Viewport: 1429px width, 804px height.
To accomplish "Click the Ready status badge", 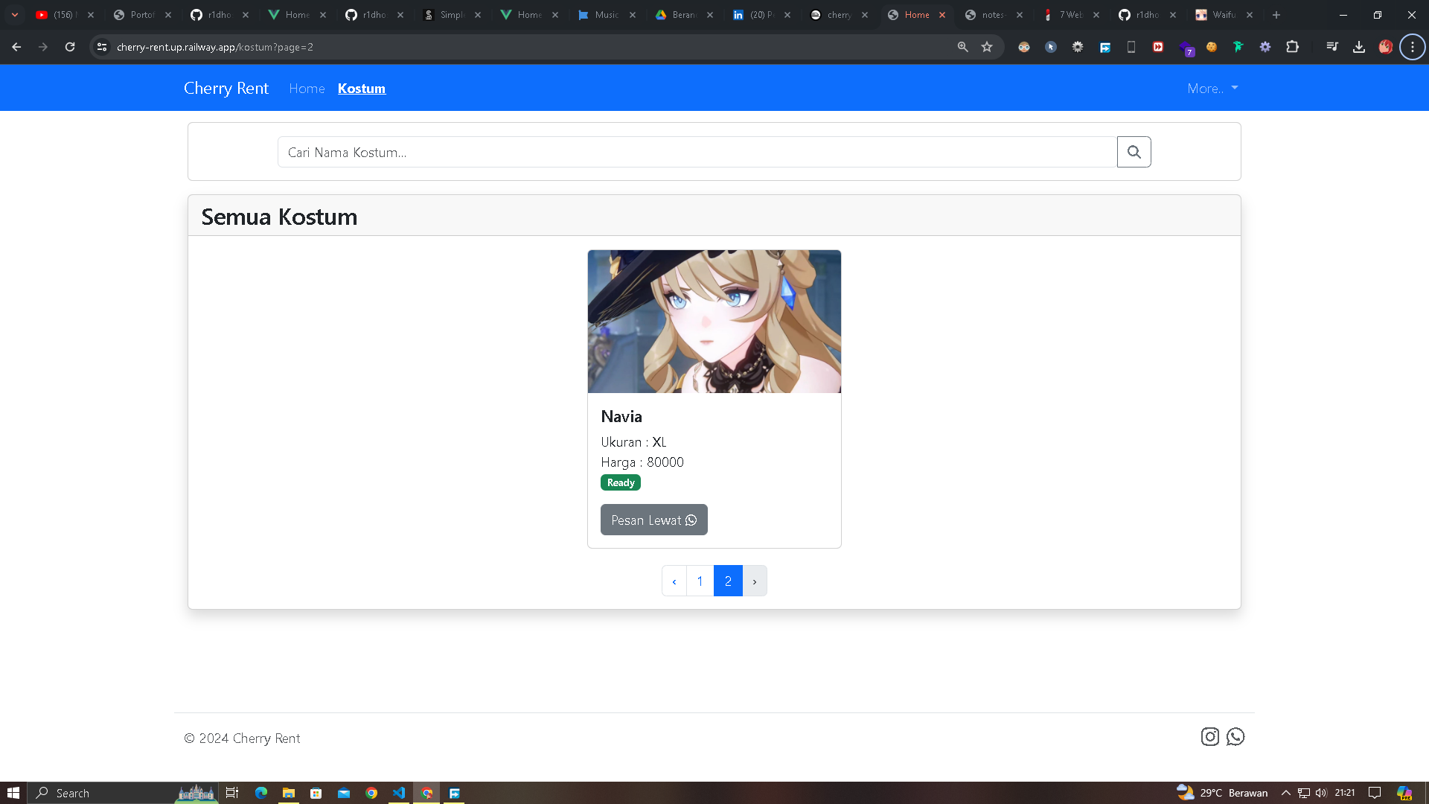I will click(621, 482).
